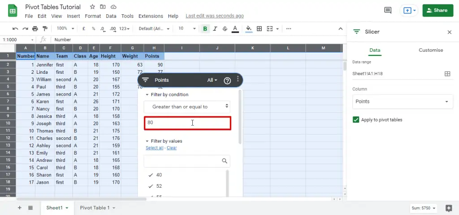
Task: Format selection as percent
Action: click(93, 29)
